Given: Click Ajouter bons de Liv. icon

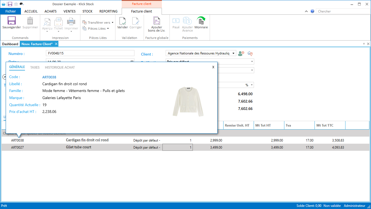Looking at the screenshot, I should coord(157,21).
